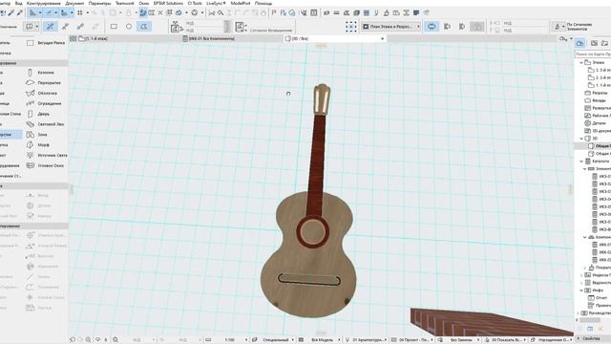
Task: Click the highlighted symmetric alignment icon
Action: point(432,27)
